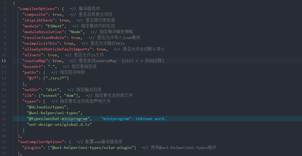Click the true value of "skipLibCheck"
Viewport: 302px width, 156px height.
point(64,20)
